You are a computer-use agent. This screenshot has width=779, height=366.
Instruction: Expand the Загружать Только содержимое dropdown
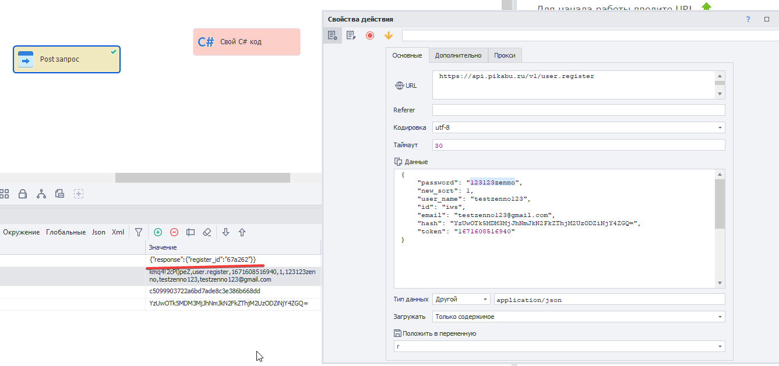click(x=720, y=317)
